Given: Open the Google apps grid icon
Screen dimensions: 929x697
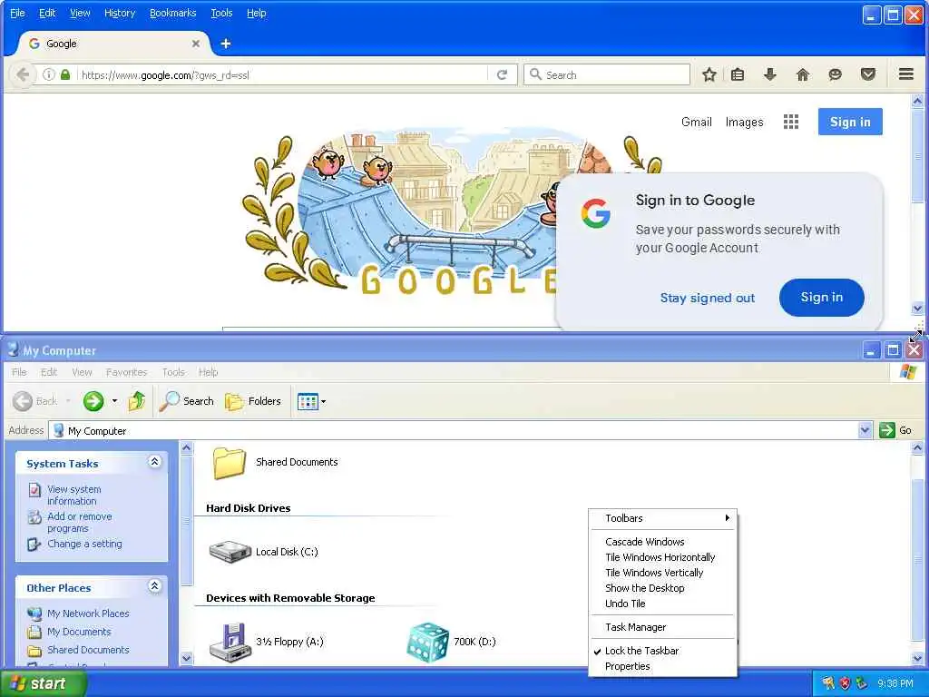Looking at the screenshot, I should (791, 122).
